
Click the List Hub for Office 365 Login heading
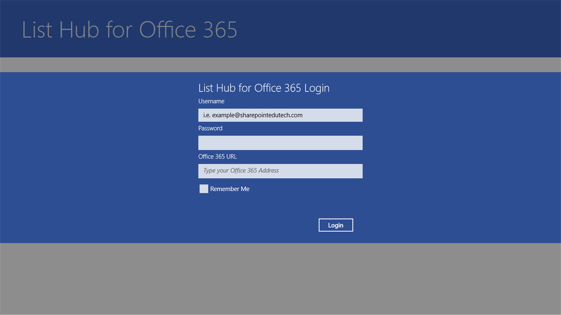pyautogui.click(x=263, y=88)
